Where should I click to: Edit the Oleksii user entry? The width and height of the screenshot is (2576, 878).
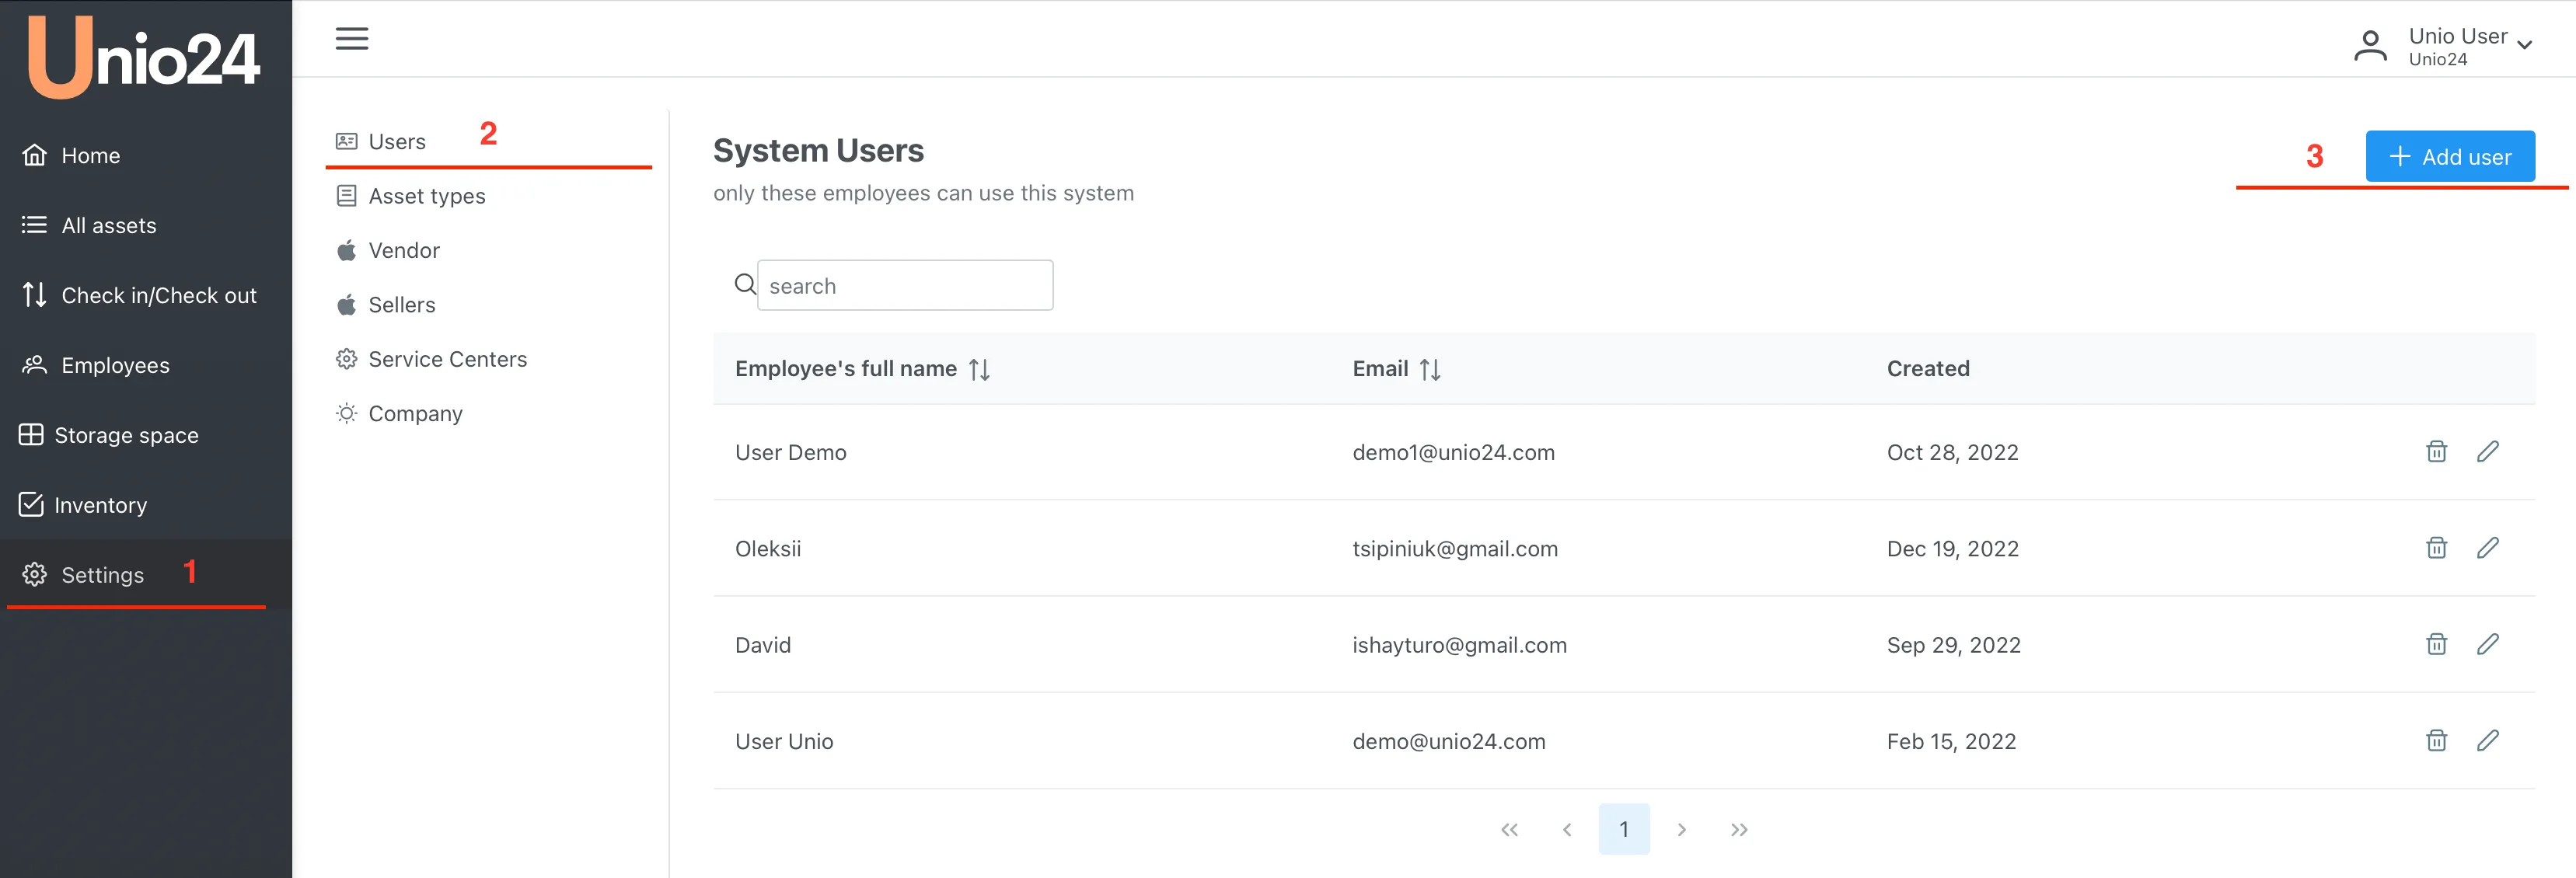click(2487, 548)
